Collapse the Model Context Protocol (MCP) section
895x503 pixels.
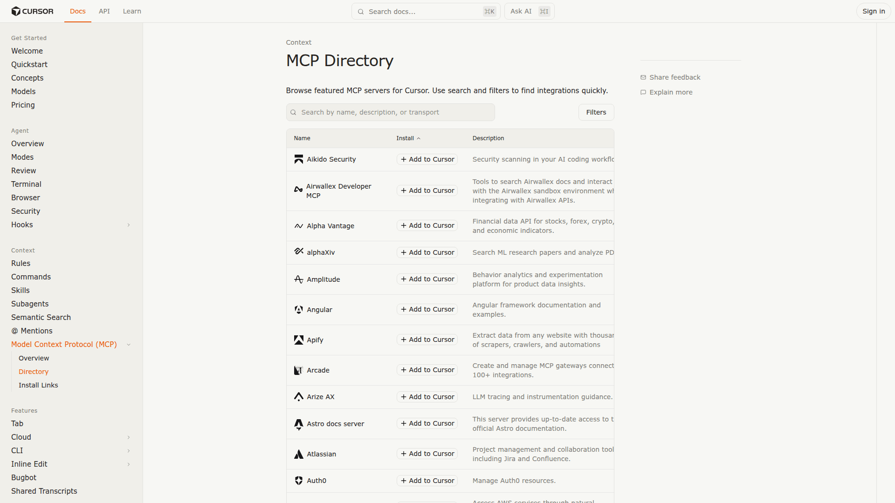point(129,345)
